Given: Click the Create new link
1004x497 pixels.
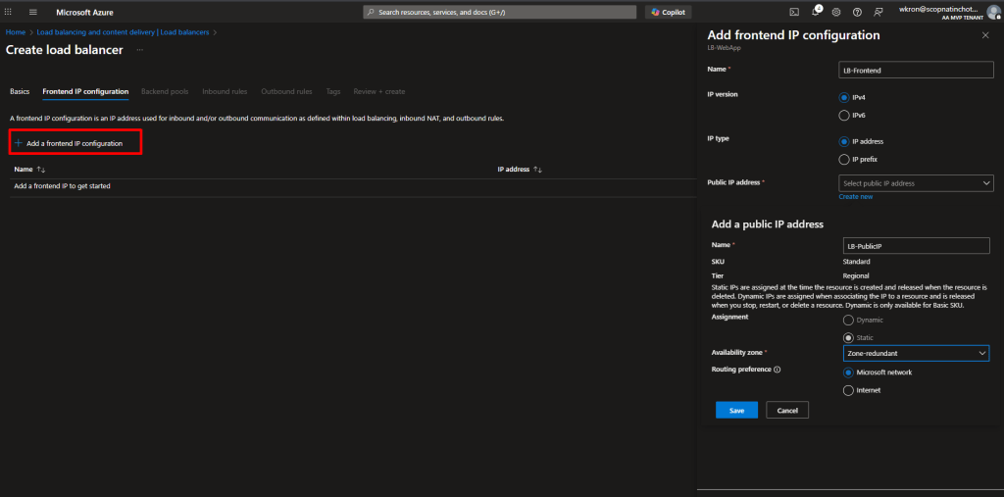Looking at the screenshot, I should point(855,197).
